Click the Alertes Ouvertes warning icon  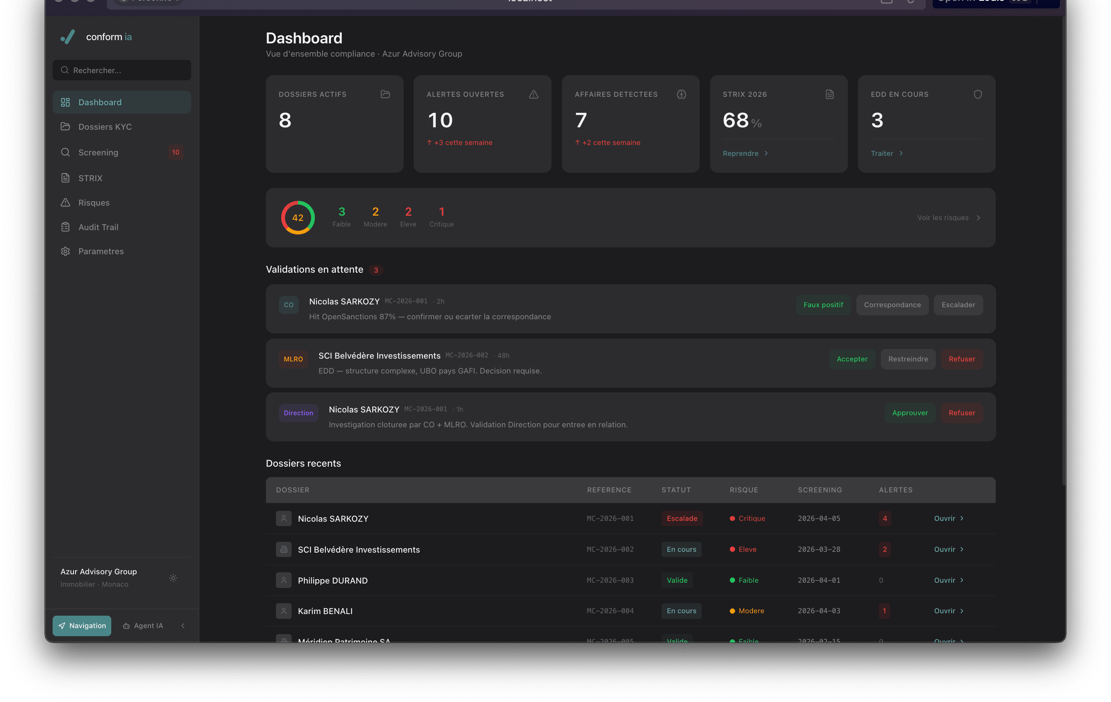(x=533, y=94)
